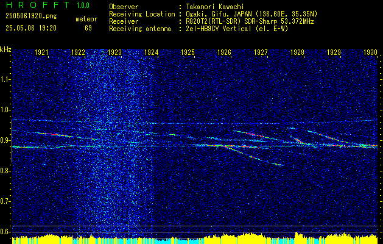Image resolution: width=383 pixels, height=244 pixels.
Task: Click the 1928 time marker
Action: point(297,52)
